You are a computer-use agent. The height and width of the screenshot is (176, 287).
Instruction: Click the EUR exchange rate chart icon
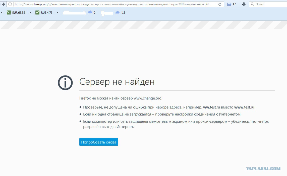(9, 12)
